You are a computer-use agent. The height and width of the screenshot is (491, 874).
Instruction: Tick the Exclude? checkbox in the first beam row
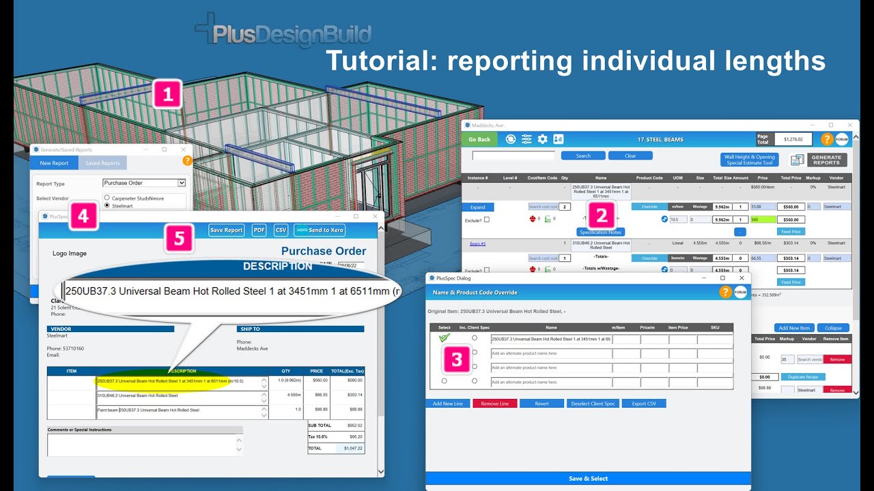coord(487,220)
